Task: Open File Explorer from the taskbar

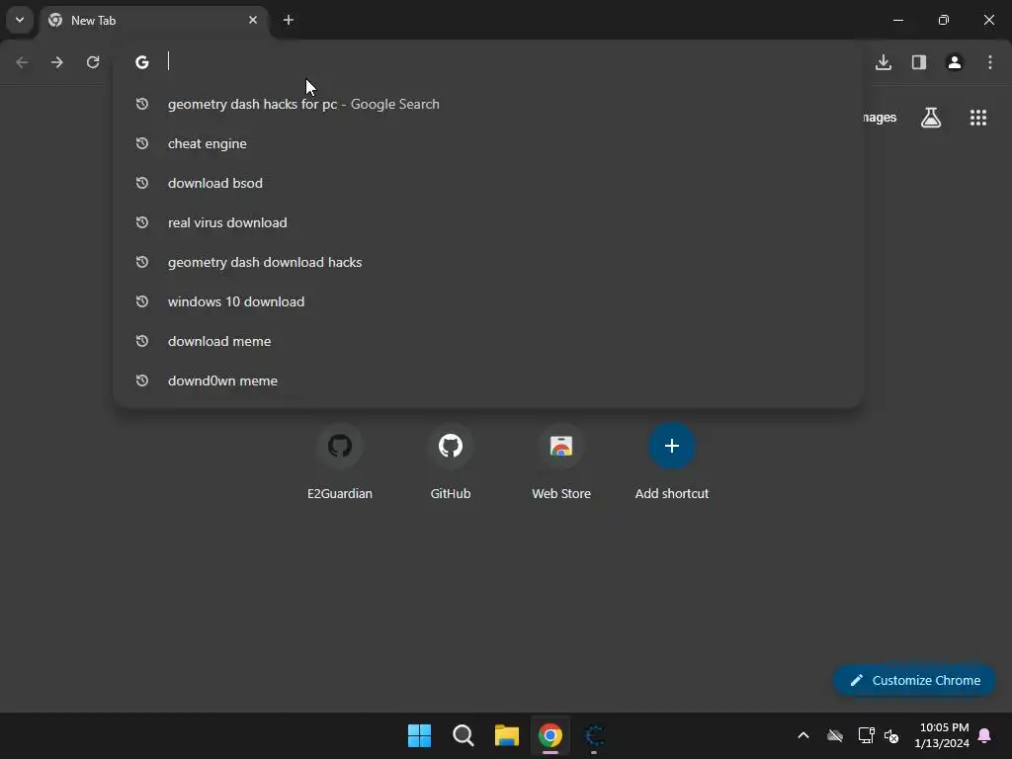Action: pos(507,735)
